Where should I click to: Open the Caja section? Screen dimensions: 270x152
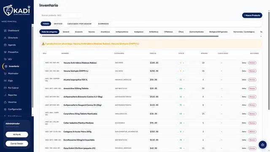(x=10, y=81)
